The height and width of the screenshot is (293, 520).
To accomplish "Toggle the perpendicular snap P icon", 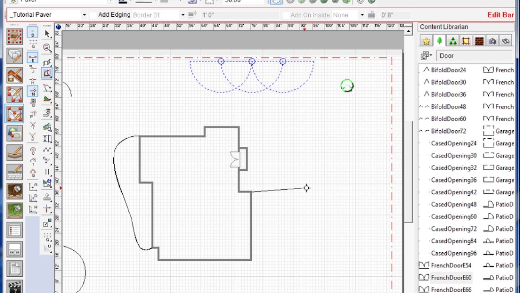I will 33,114.
